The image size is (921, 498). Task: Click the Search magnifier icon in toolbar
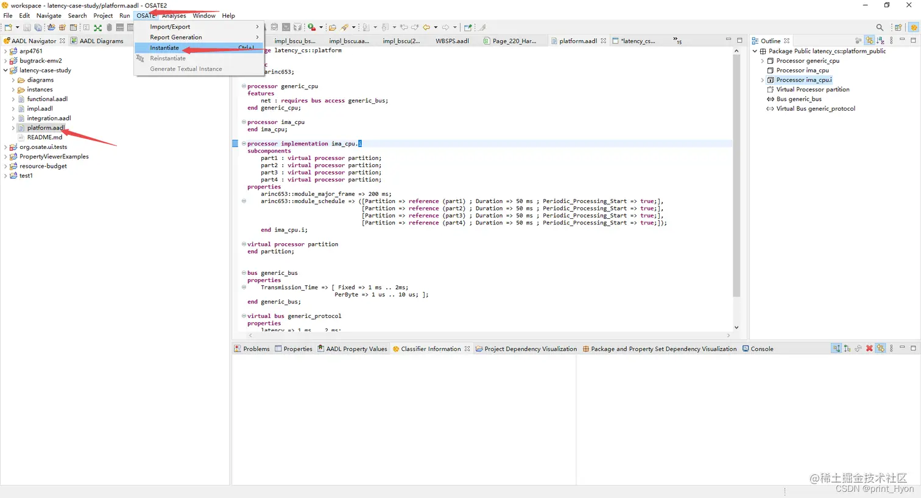(880, 27)
